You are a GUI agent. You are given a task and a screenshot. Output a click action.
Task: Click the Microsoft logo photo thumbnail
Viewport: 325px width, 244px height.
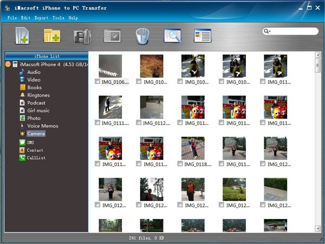(x=110, y=66)
